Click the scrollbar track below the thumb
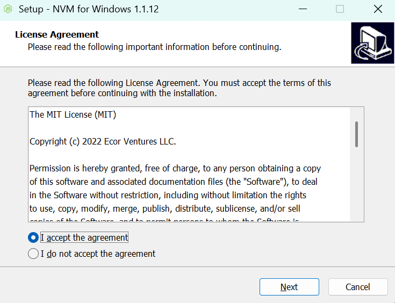 (x=356, y=184)
